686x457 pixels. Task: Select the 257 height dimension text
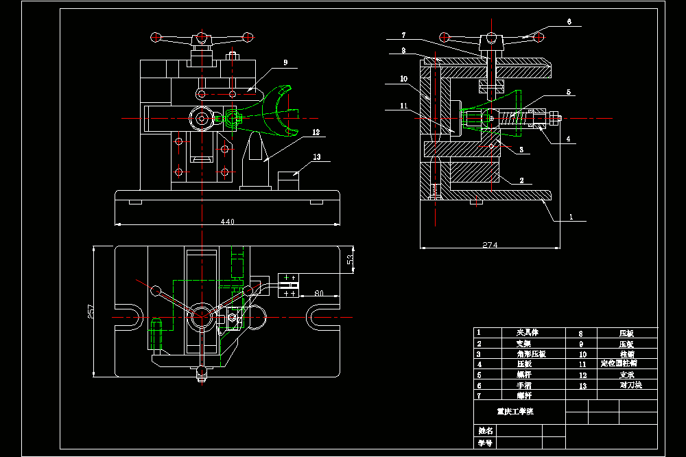click(91, 312)
